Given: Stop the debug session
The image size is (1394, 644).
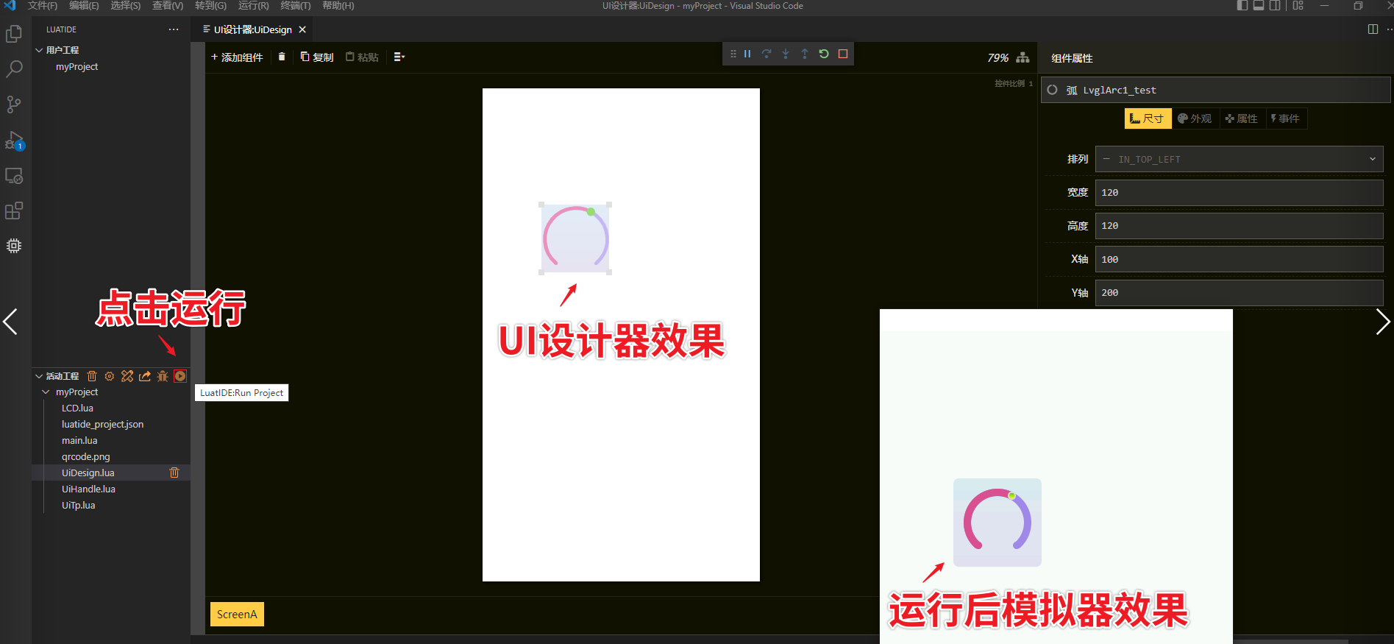Looking at the screenshot, I should click(843, 54).
